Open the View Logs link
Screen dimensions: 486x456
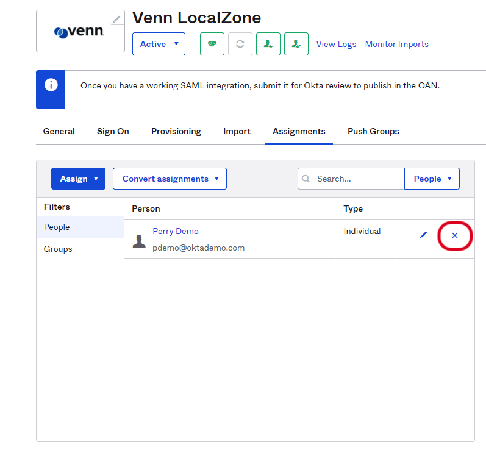(336, 44)
